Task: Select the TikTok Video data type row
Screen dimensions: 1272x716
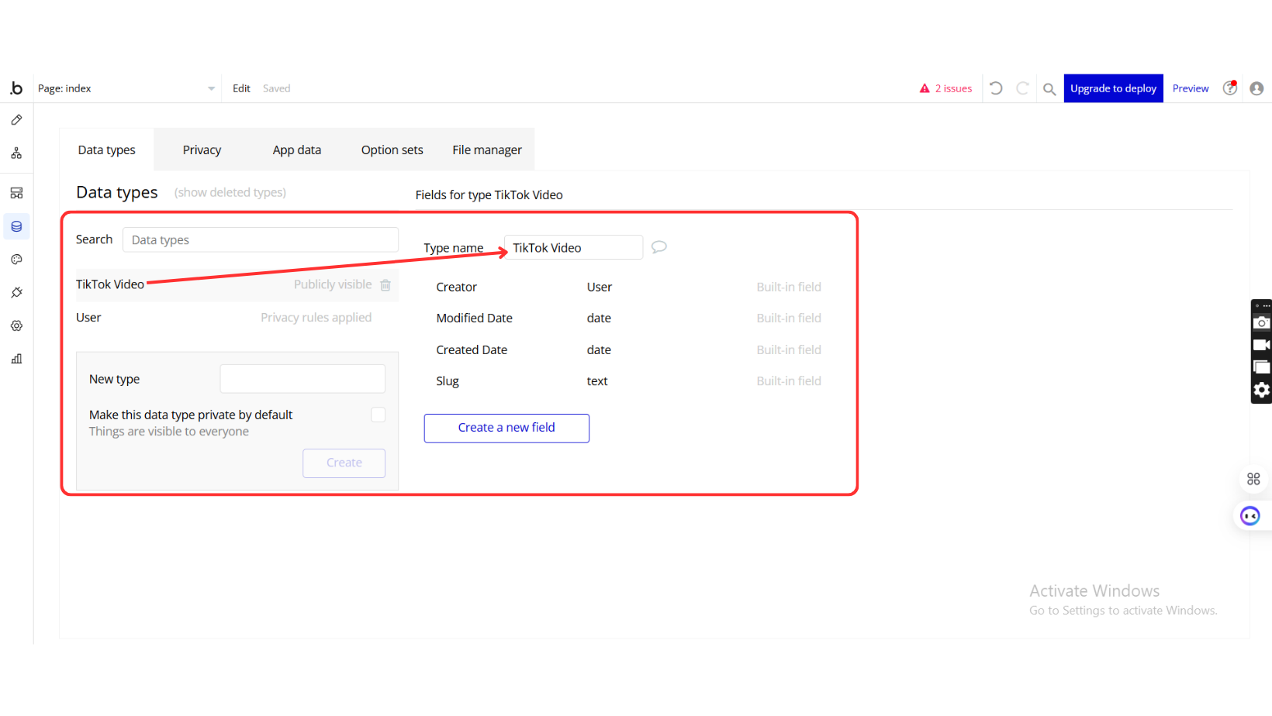Action: tap(237, 285)
